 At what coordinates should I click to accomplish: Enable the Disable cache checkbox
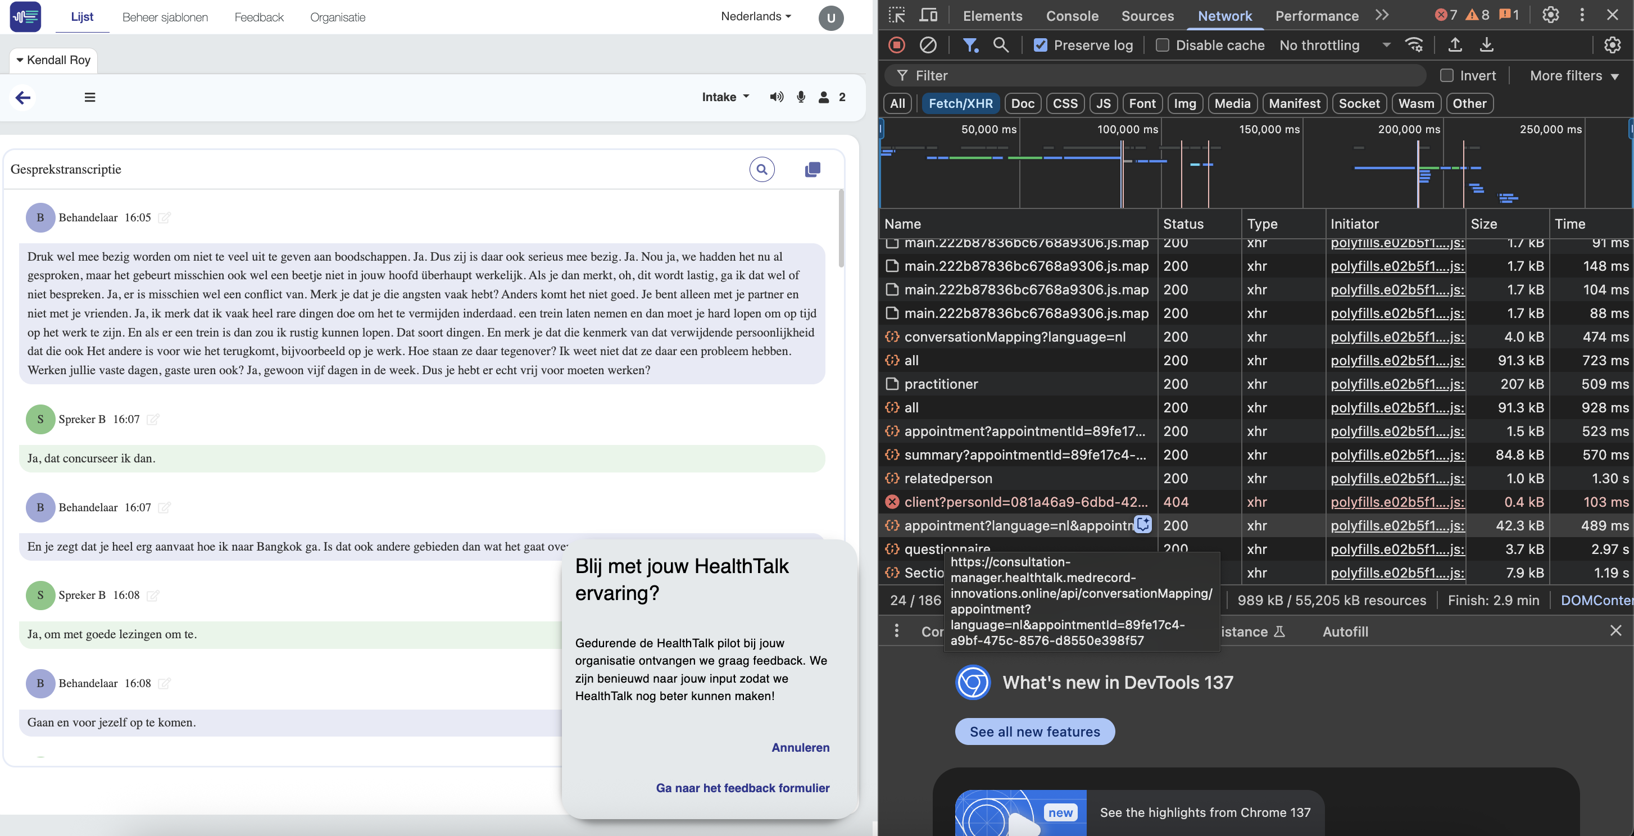point(1162,45)
